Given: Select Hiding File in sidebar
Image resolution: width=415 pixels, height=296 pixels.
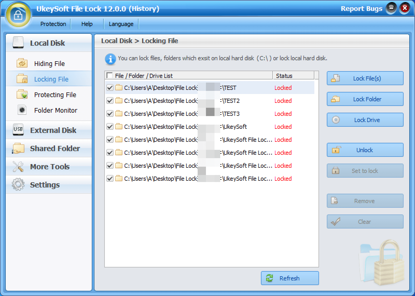Looking at the screenshot, I should coord(49,63).
